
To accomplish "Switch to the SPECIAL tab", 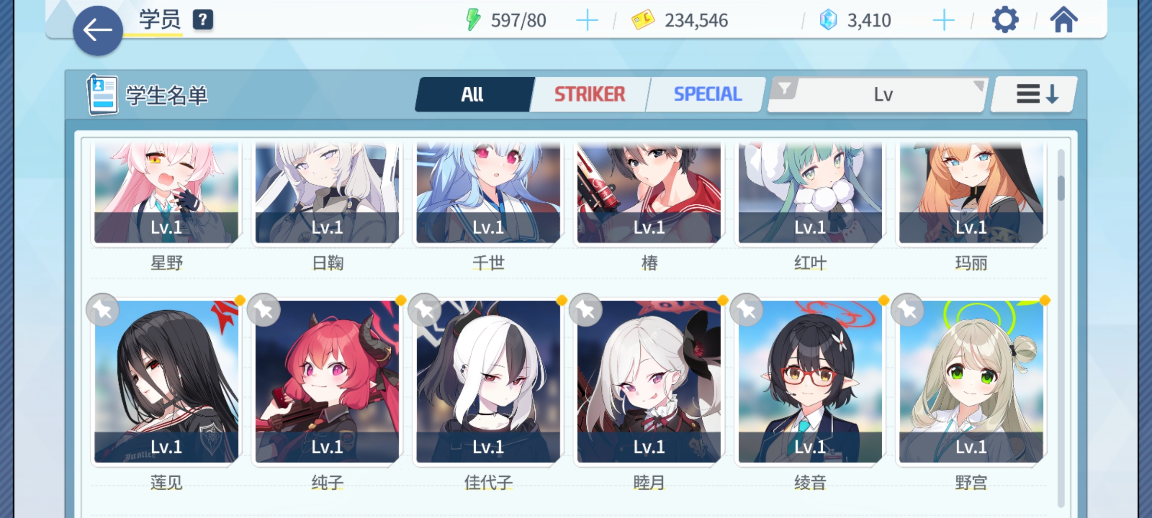I will pos(708,94).
